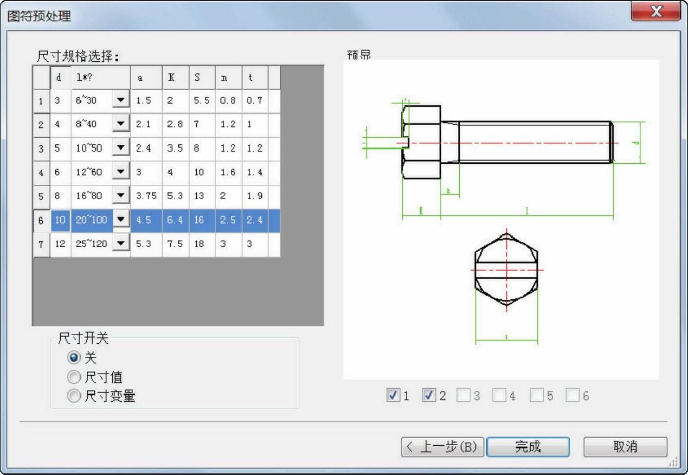The height and width of the screenshot is (475, 688).
Task: Click the bolt preview drawing
Action: coord(501,220)
